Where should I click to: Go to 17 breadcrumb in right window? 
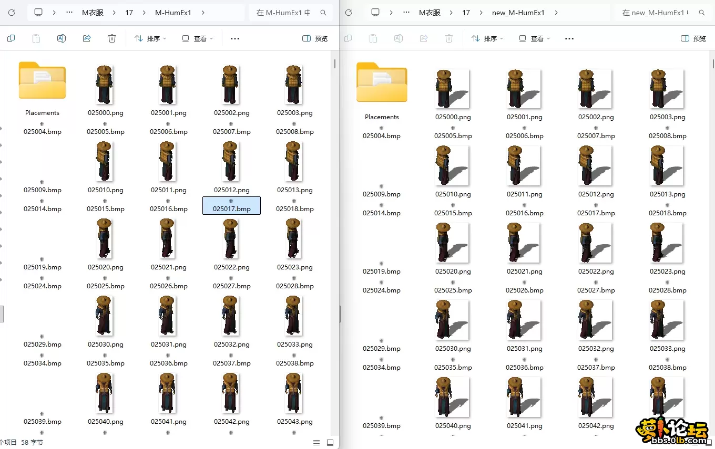[466, 13]
